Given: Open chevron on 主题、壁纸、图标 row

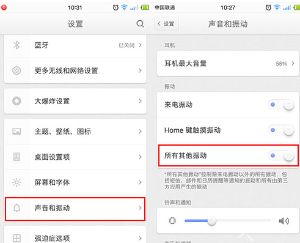Looking at the screenshot, I should 140,132.
